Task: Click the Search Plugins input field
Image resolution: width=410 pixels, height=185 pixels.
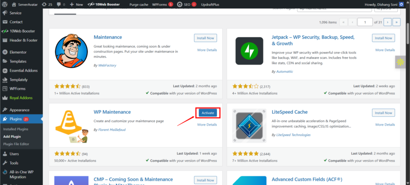Action: point(334,10)
